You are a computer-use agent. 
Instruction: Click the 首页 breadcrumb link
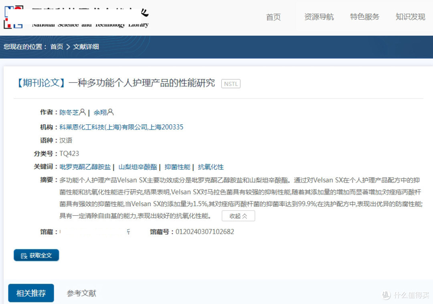[57, 47]
